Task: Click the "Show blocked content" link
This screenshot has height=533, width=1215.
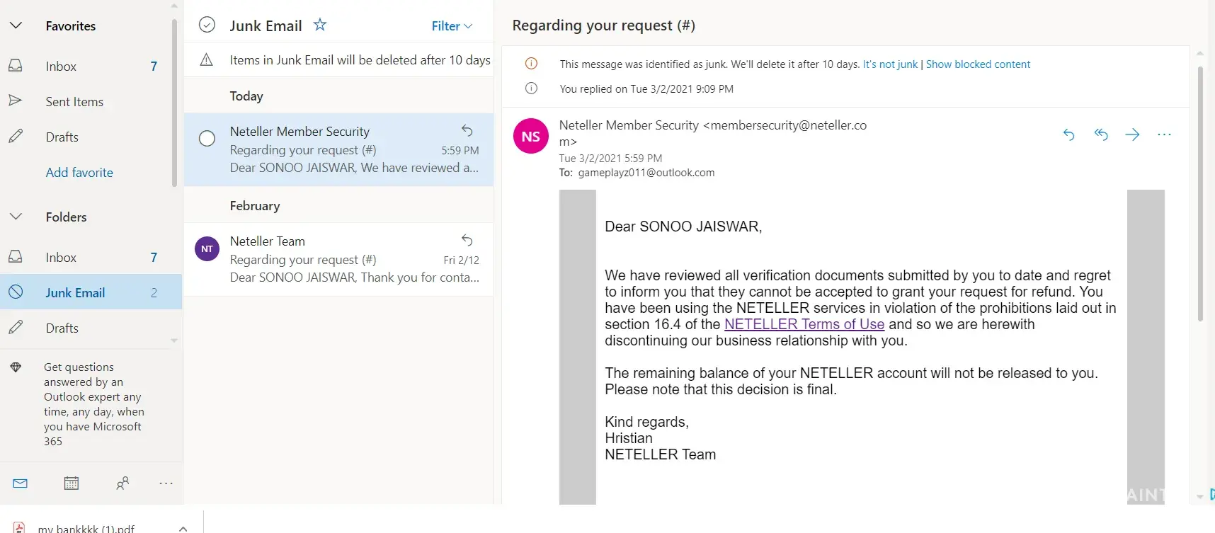Action: 978,64
